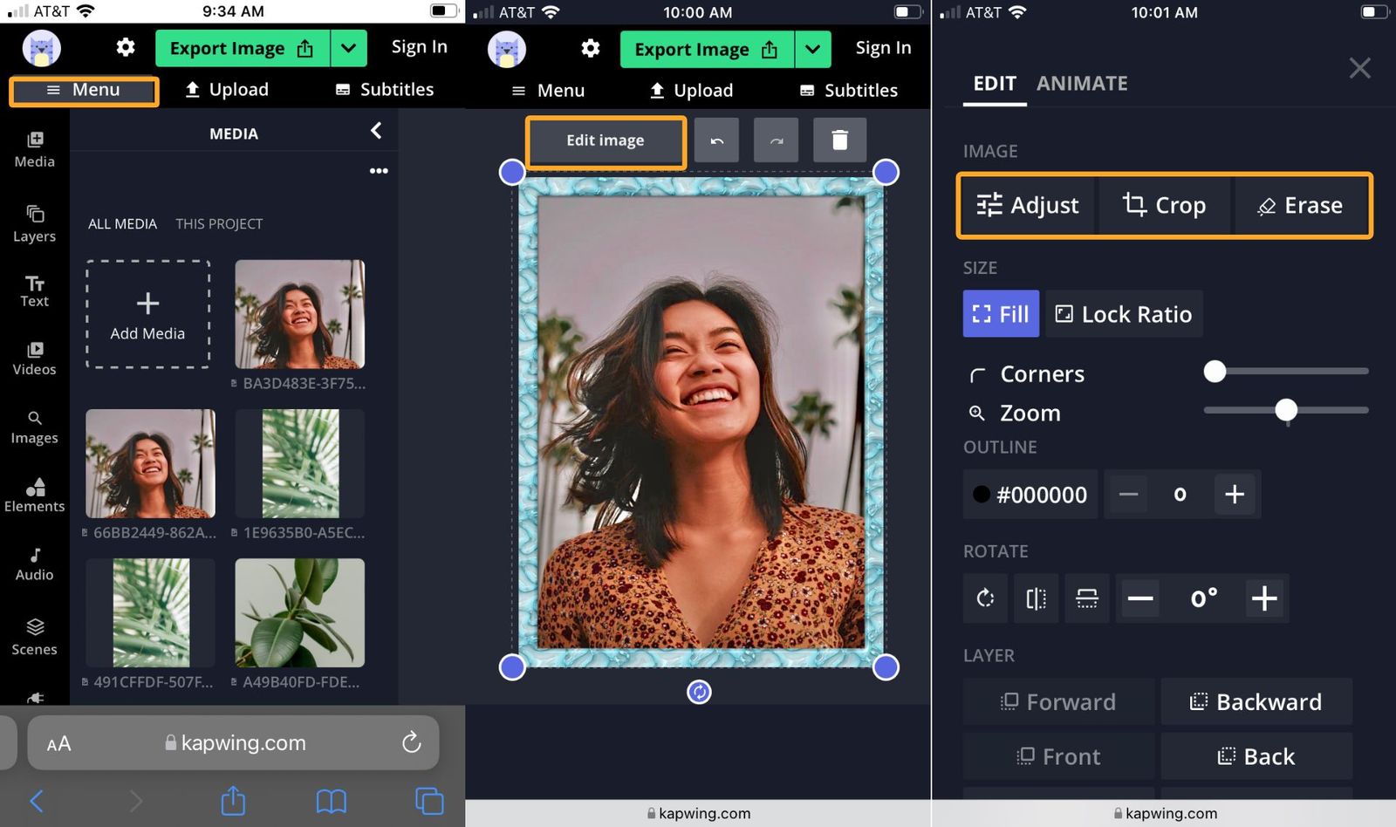The height and width of the screenshot is (827, 1396).
Task: Click the trash delete icon above image
Action: coord(839,140)
